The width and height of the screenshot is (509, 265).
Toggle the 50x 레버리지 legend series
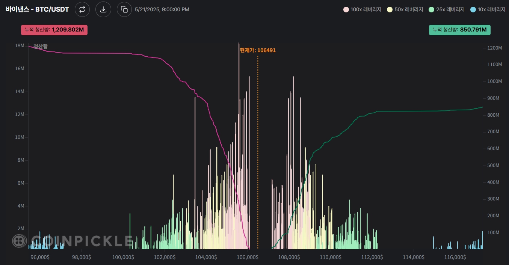[x=405, y=9]
